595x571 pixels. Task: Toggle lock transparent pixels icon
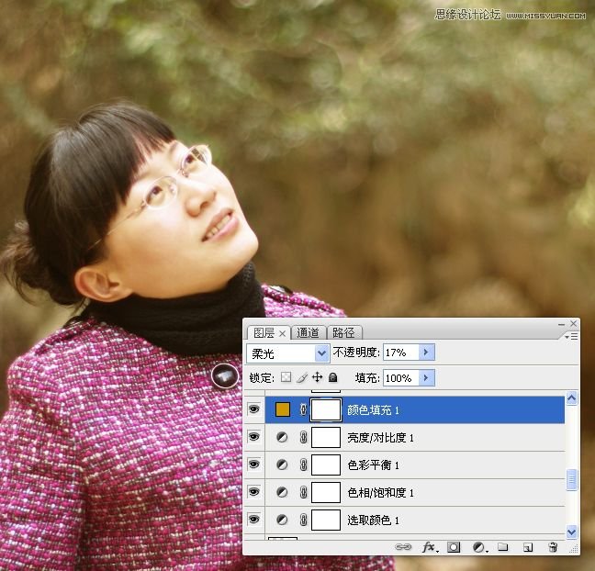click(x=286, y=377)
